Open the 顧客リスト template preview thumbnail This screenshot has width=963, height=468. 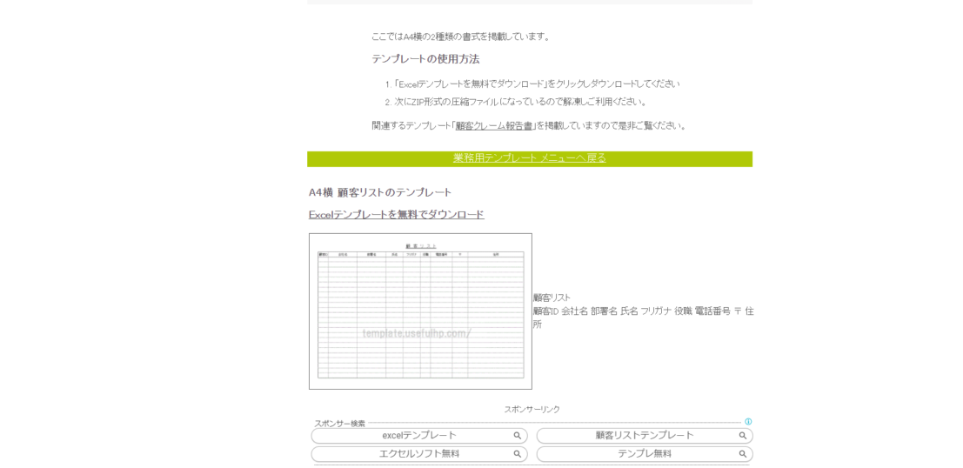(x=420, y=311)
